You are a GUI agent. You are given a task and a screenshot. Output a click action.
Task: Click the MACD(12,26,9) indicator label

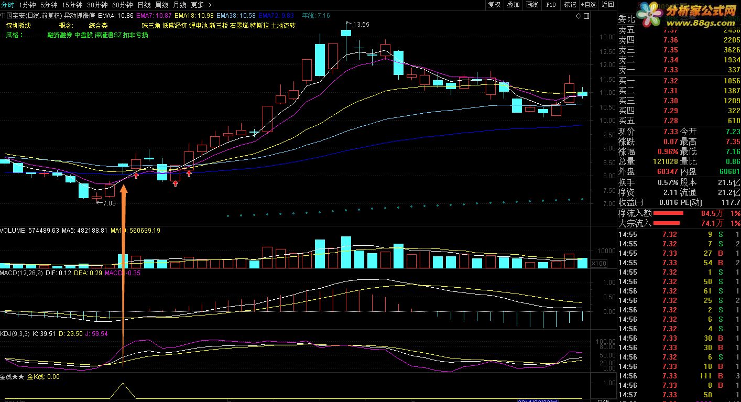tap(21, 273)
